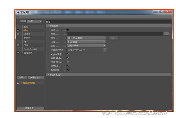Click the sRGB IEC61966-2.1 color profile field
The height and width of the screenshot is (118, 176).
85,50
